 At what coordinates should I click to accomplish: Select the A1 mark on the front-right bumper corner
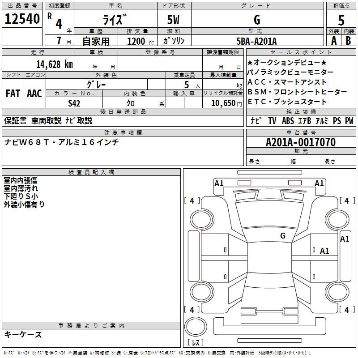[x=319, y=183]
